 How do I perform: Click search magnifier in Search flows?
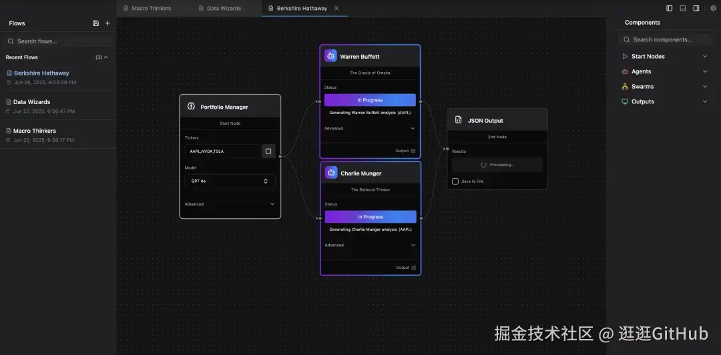[x=11, y=41]
